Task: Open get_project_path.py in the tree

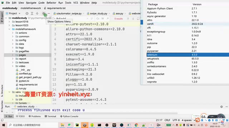Action: click(x=30, y=78)
